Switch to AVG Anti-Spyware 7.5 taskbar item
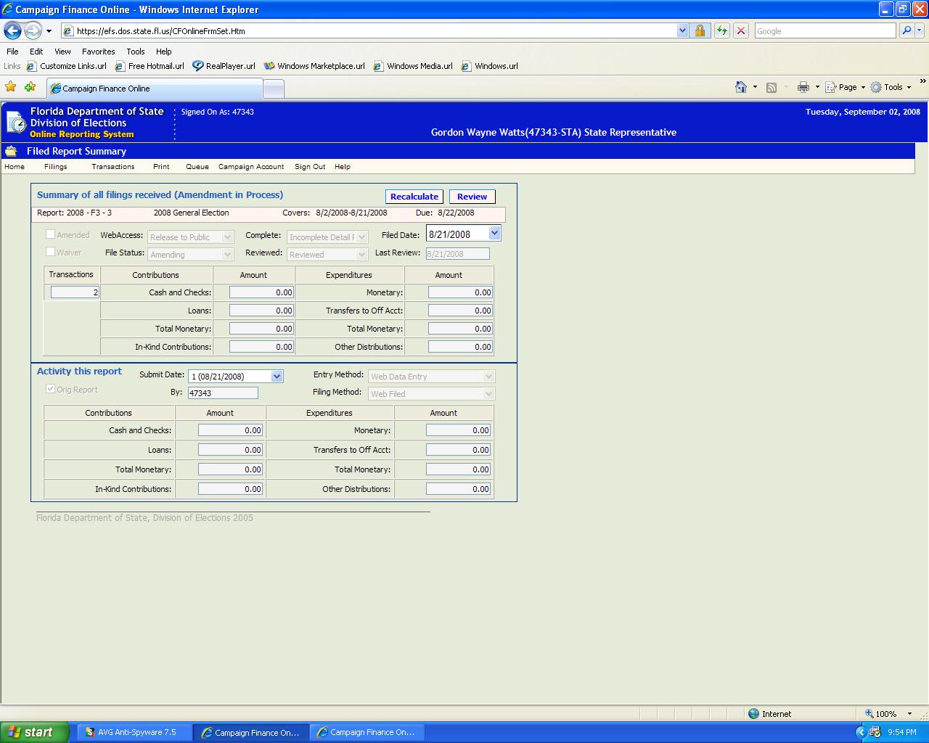The image size is (929, 743). [135, 732]
